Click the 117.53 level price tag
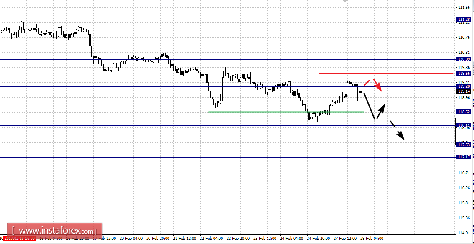This screenshot has width=474, height=244. 464,145
